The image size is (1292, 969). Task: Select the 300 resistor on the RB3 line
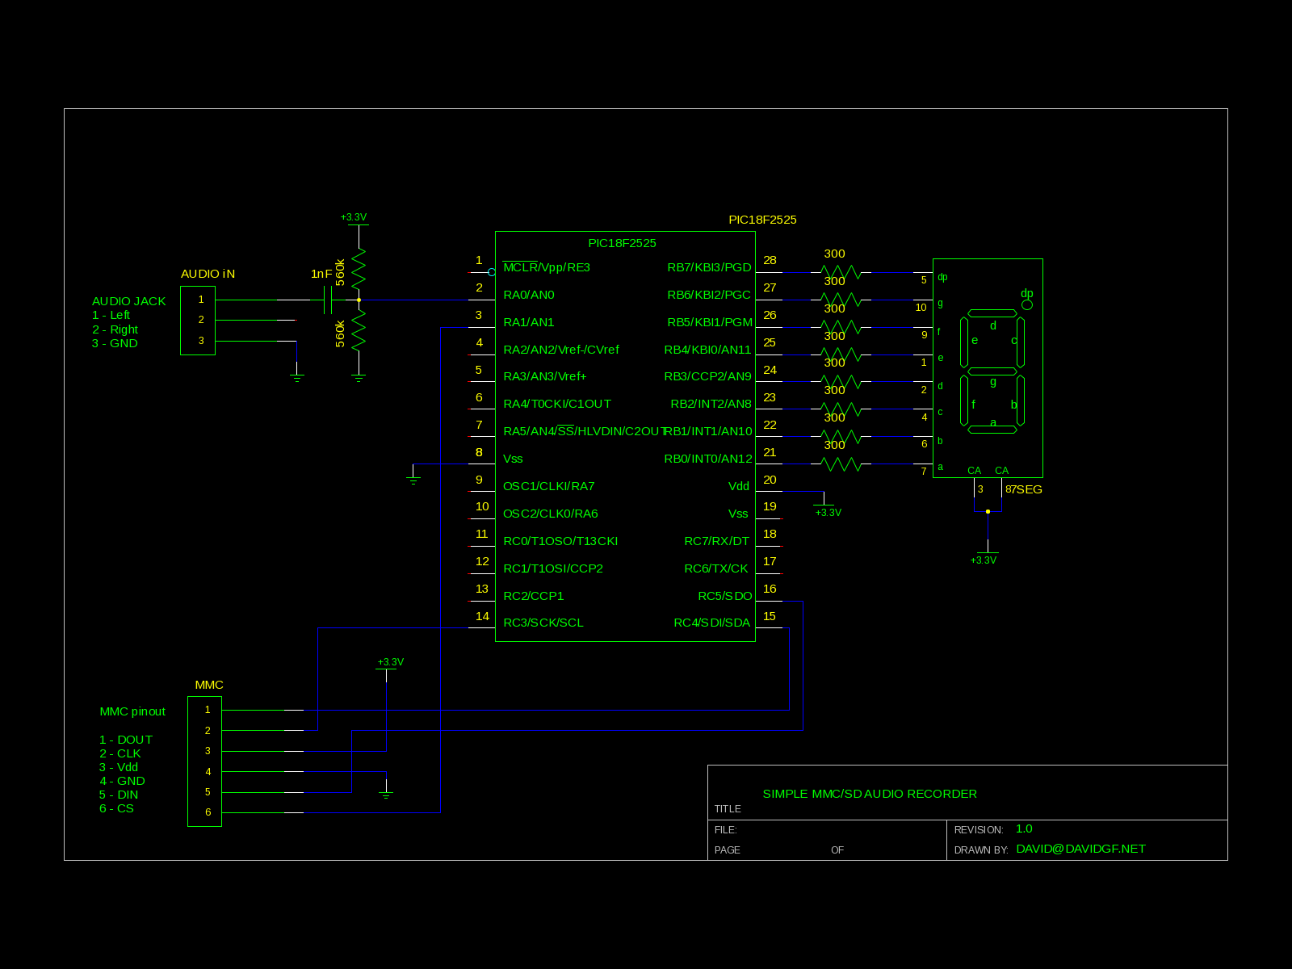[x=841, y=381]
